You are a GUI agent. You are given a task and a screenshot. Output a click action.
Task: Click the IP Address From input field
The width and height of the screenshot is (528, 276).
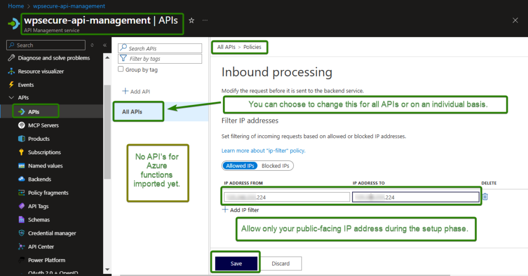tap(287, 197)
